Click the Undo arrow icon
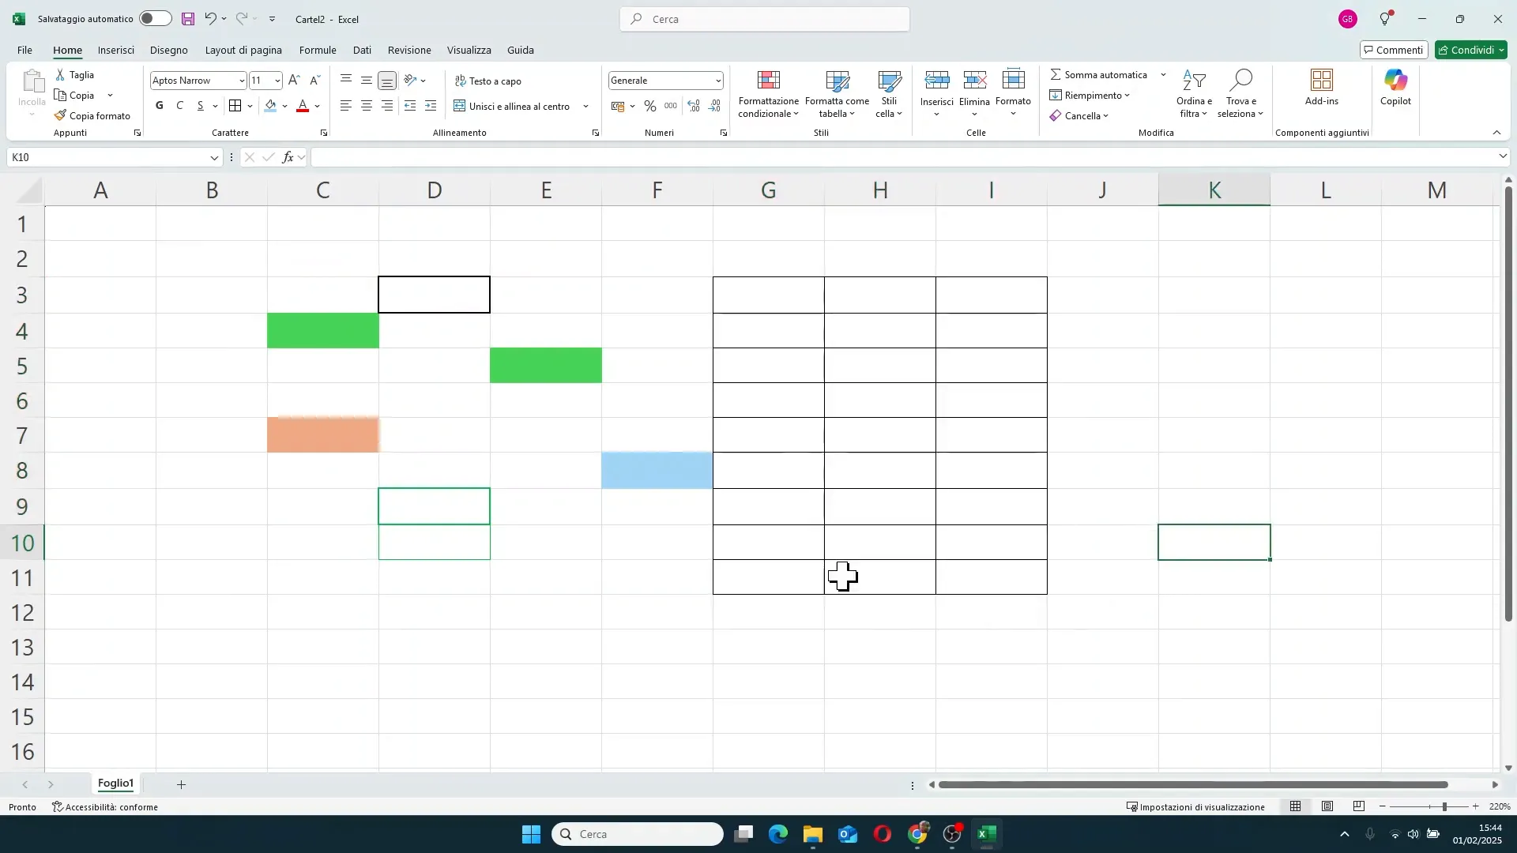Viewport: 1517px width, 853px height. pos(210,19)
